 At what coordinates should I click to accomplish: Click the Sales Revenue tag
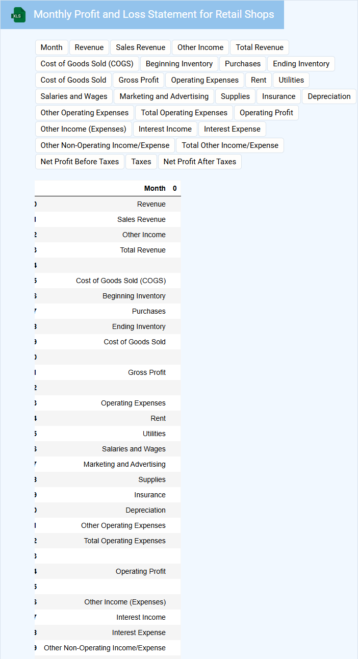[140, 47]
